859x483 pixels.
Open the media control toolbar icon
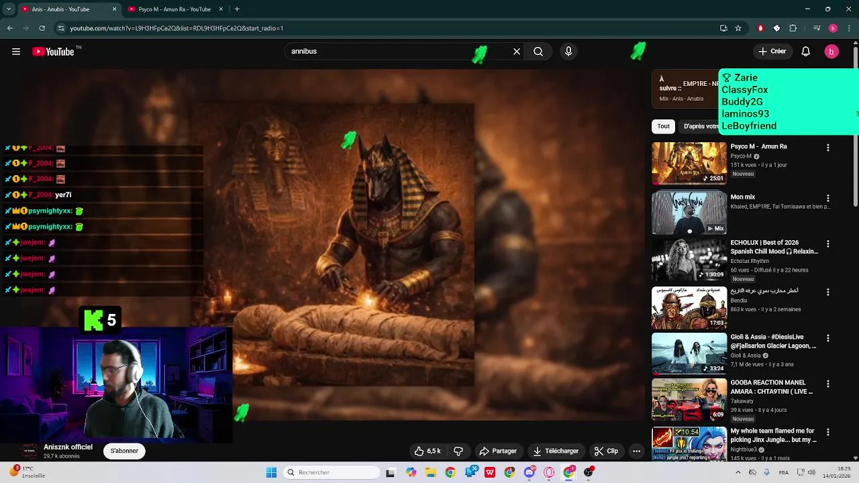point(817,28)
